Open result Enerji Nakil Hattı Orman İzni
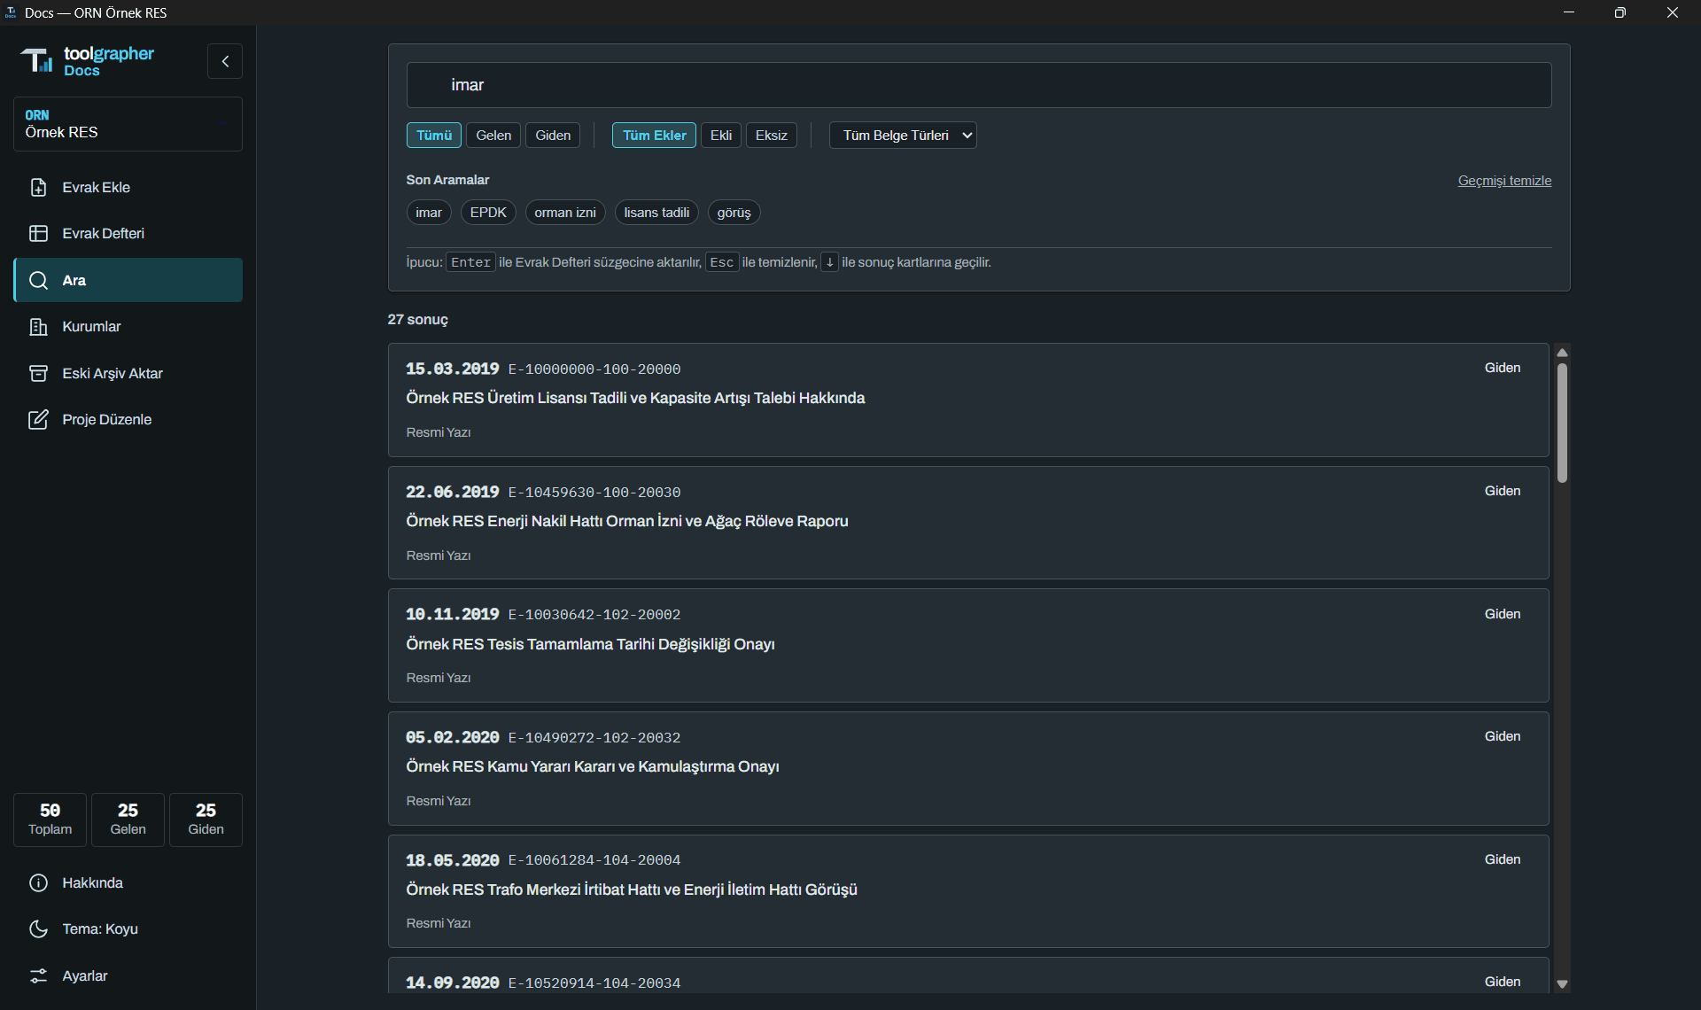This screenshot has width=1701, height=1010. (968, 523)
